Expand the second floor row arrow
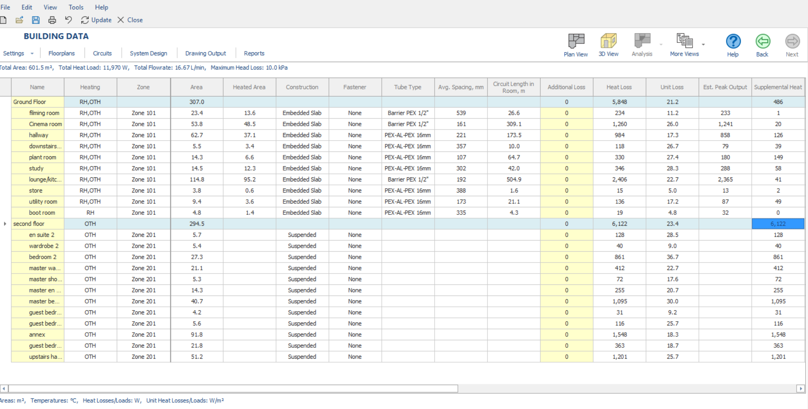The height and width of the screenshot is (409, 808). point(5,224)
